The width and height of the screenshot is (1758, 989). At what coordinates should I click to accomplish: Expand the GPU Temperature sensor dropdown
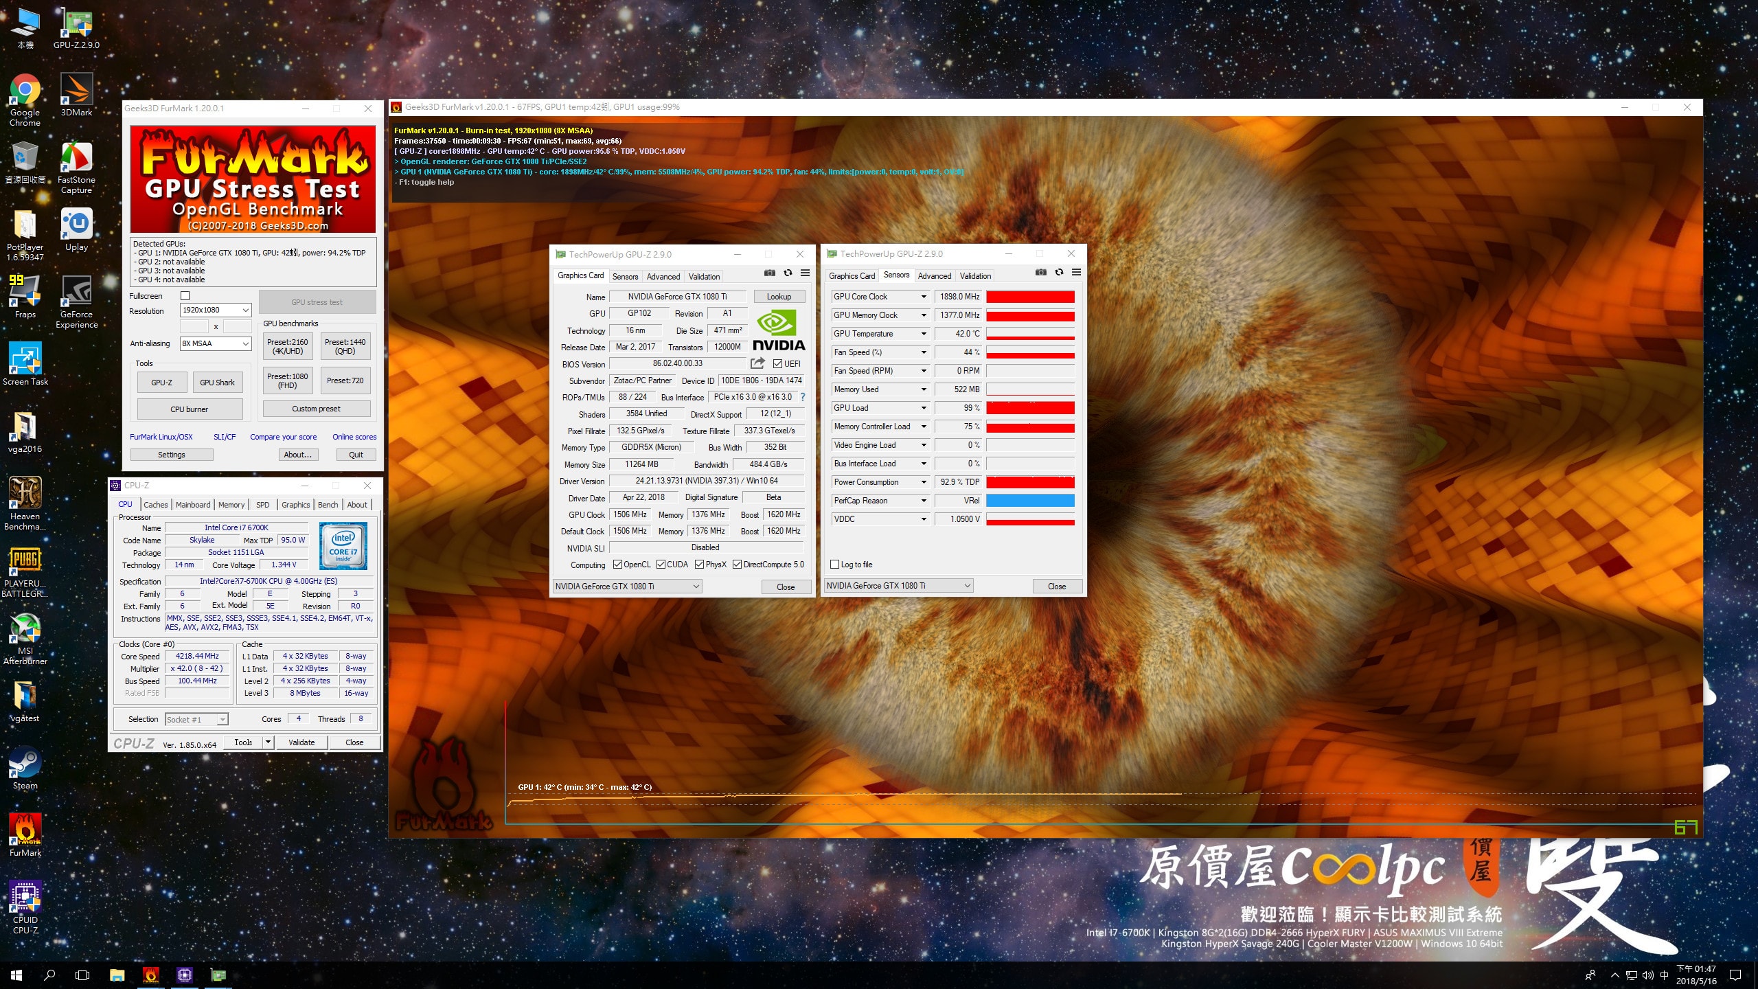(x=924, y=334)
